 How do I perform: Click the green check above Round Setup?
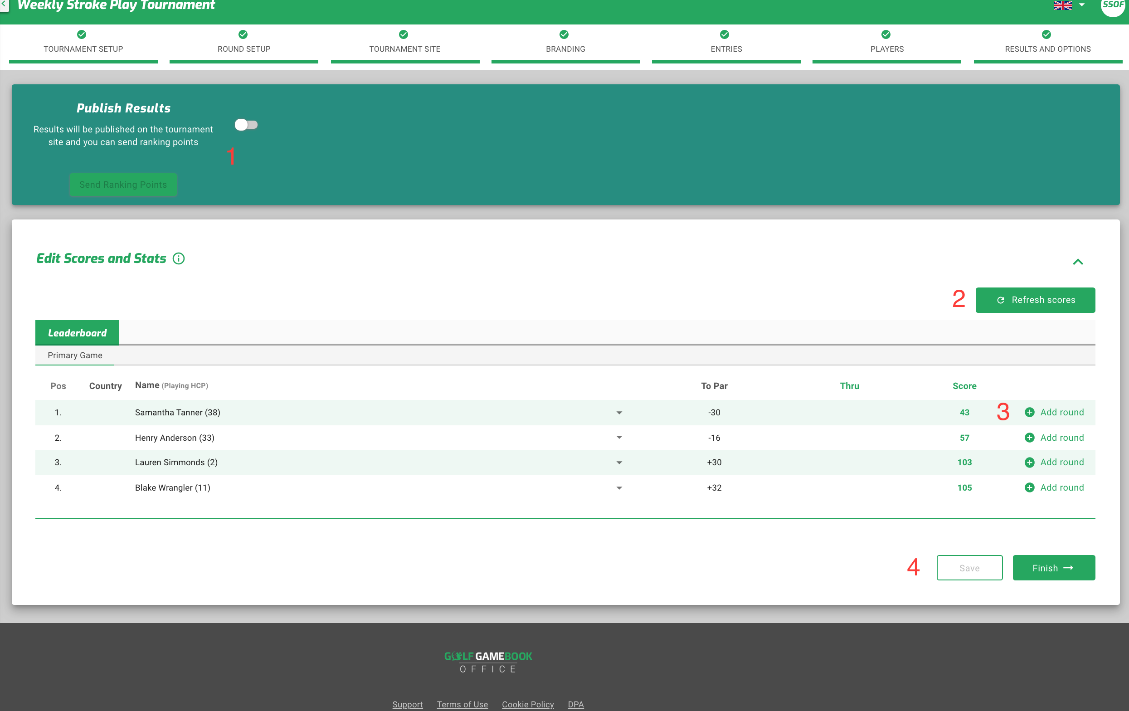coord(243,34)
